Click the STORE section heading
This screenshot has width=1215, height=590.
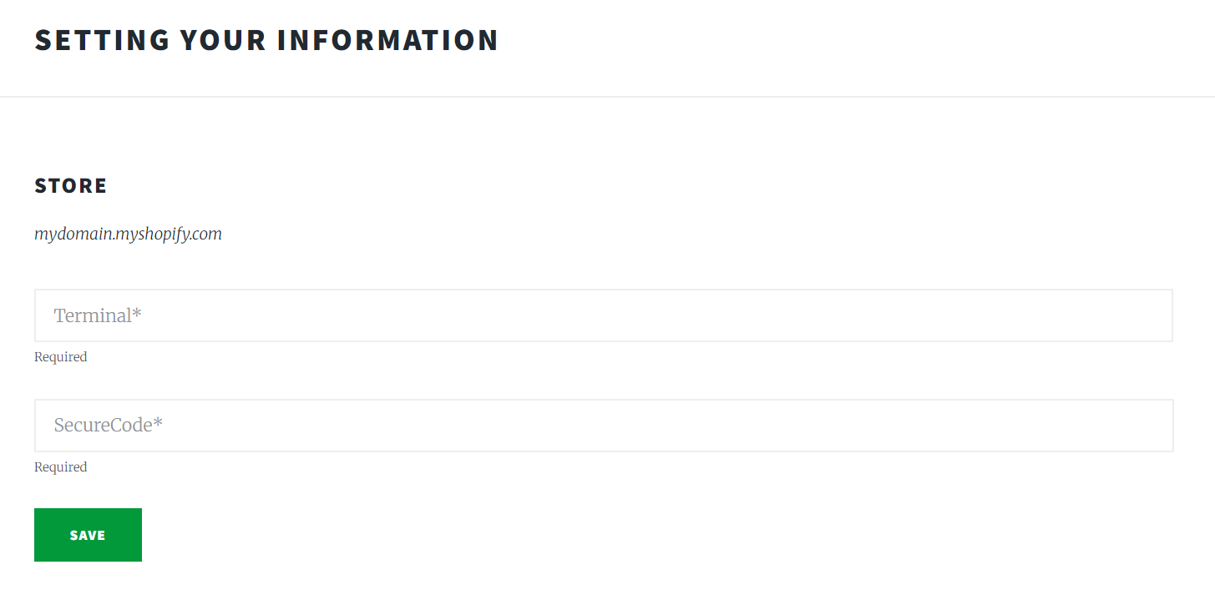[71, 185]
